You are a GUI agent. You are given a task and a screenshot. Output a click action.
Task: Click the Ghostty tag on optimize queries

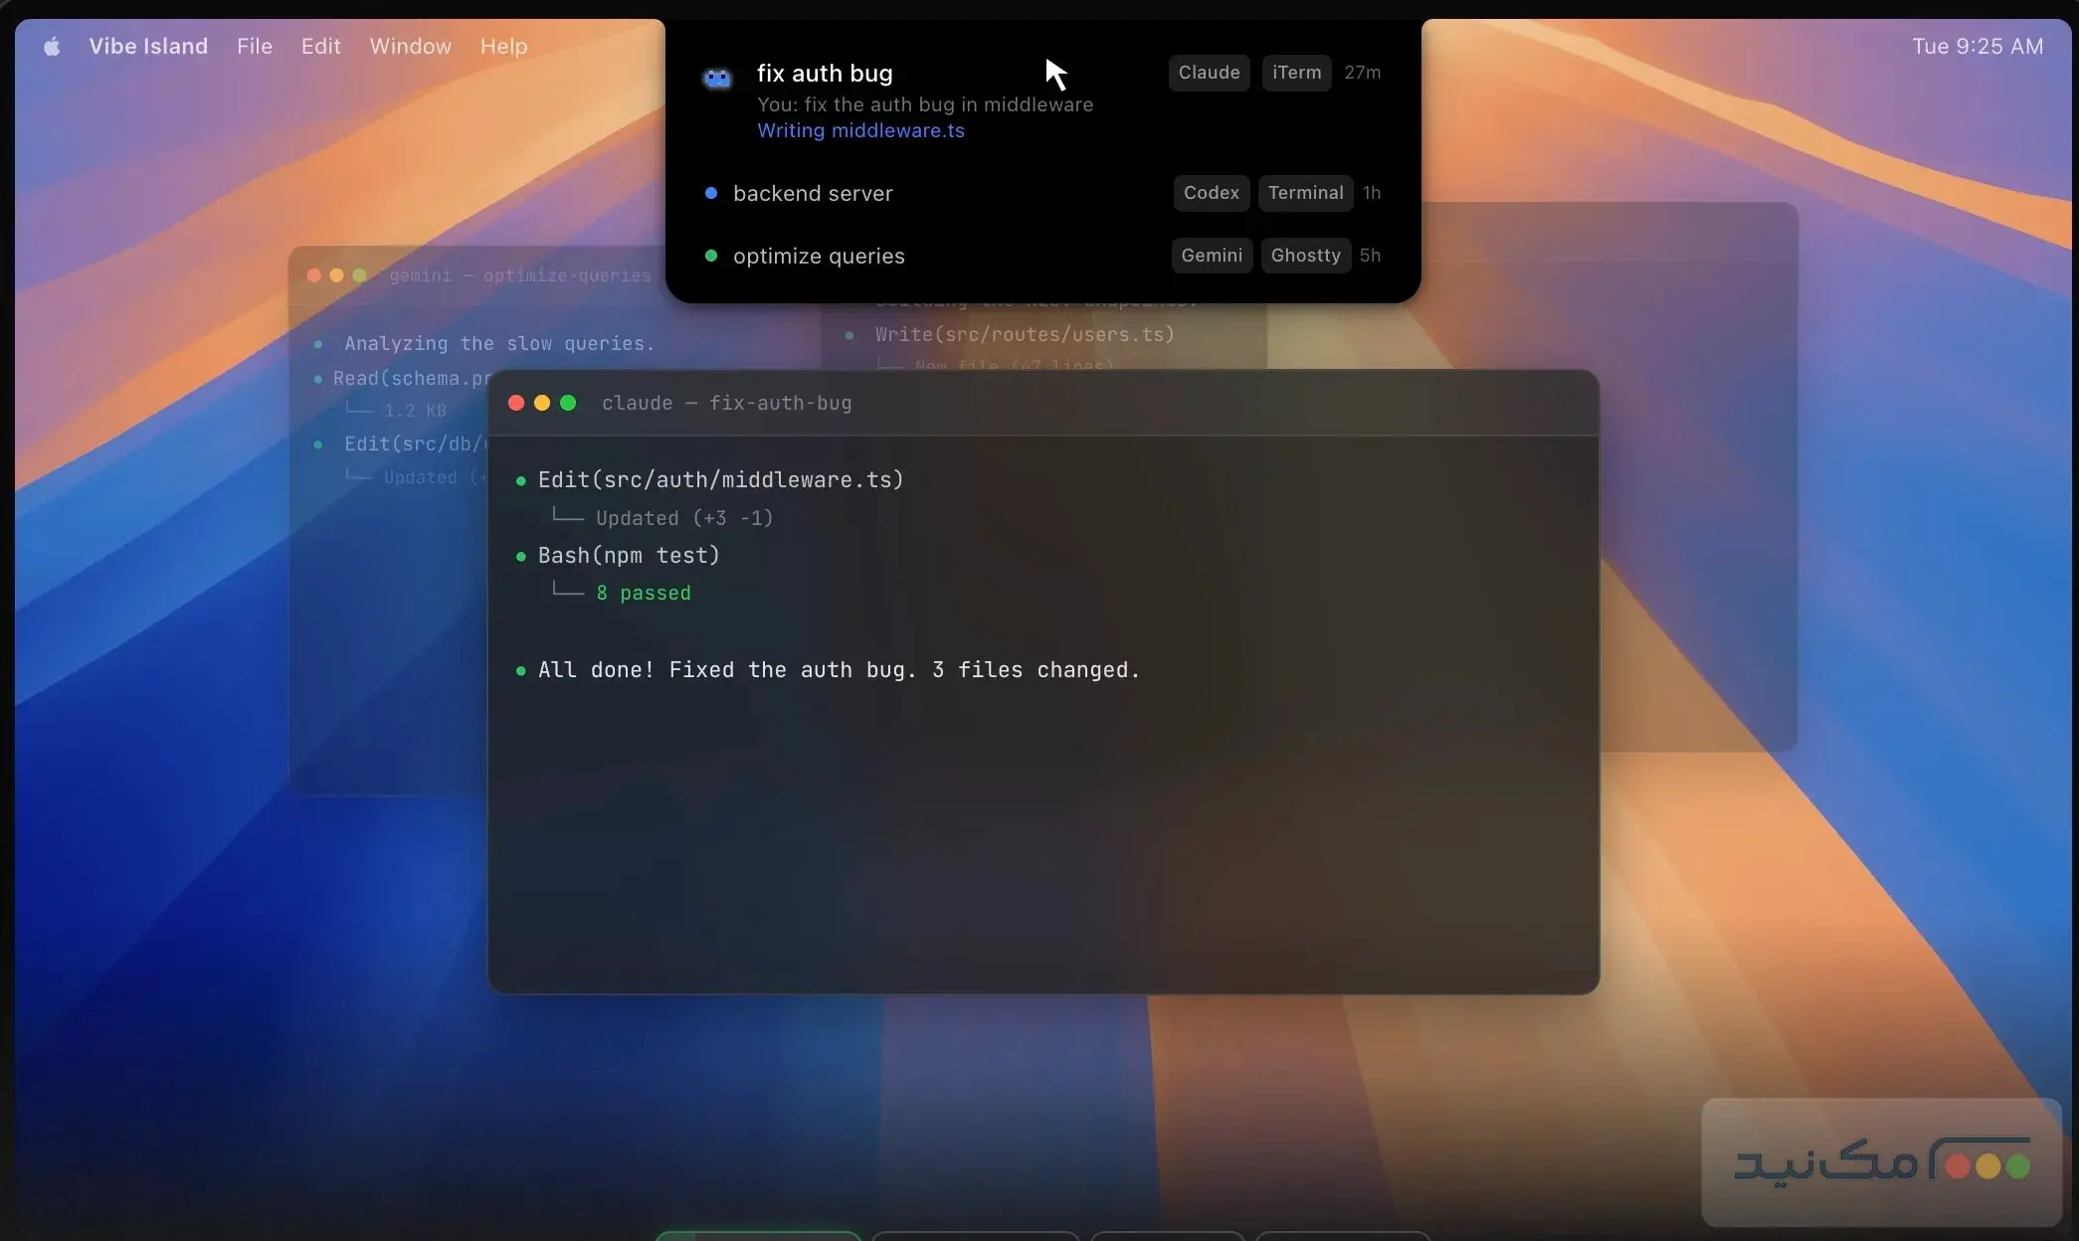tap(1305, 256)
